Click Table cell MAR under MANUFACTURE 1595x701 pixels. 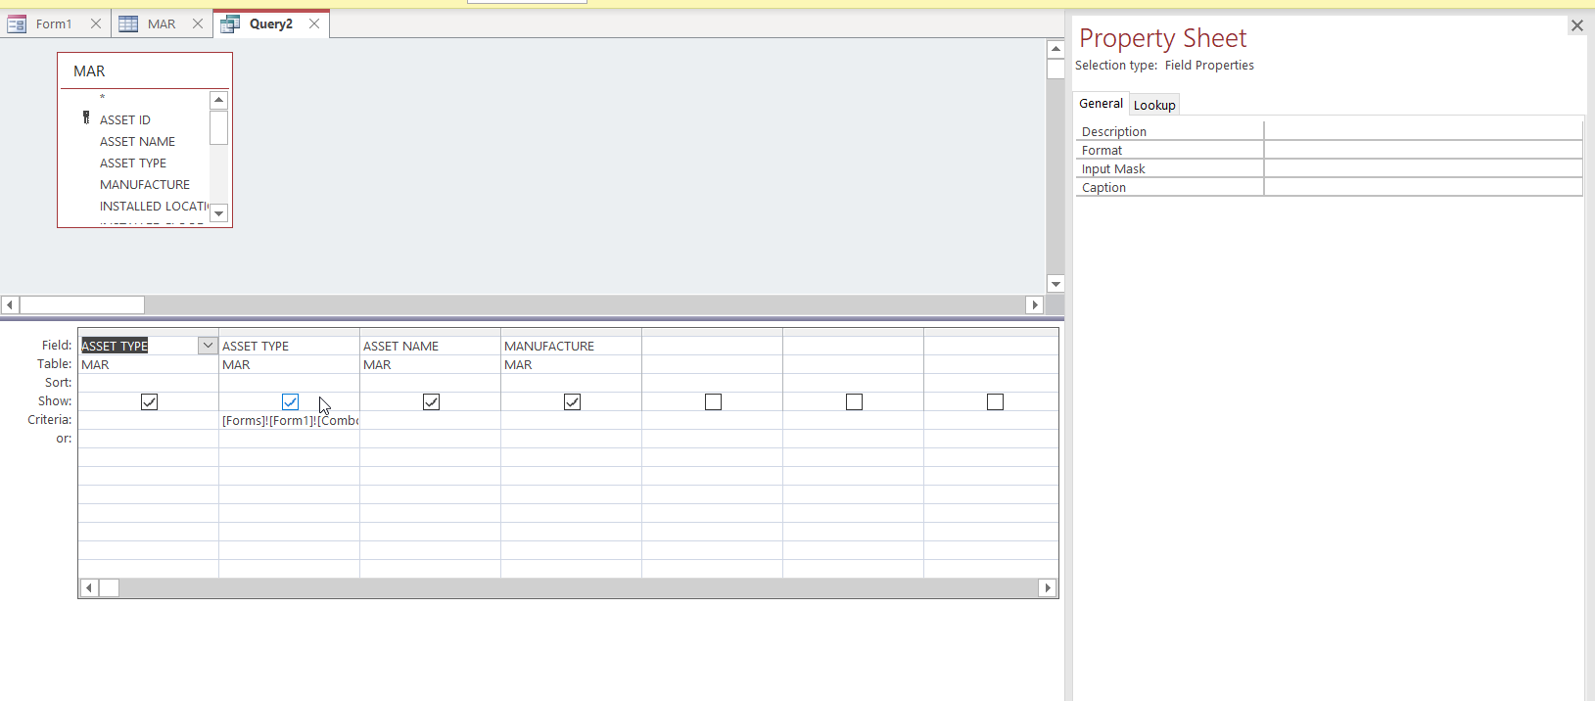571,364
